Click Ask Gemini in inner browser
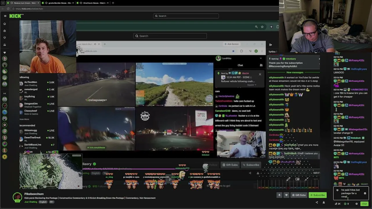 click(232, 44)
